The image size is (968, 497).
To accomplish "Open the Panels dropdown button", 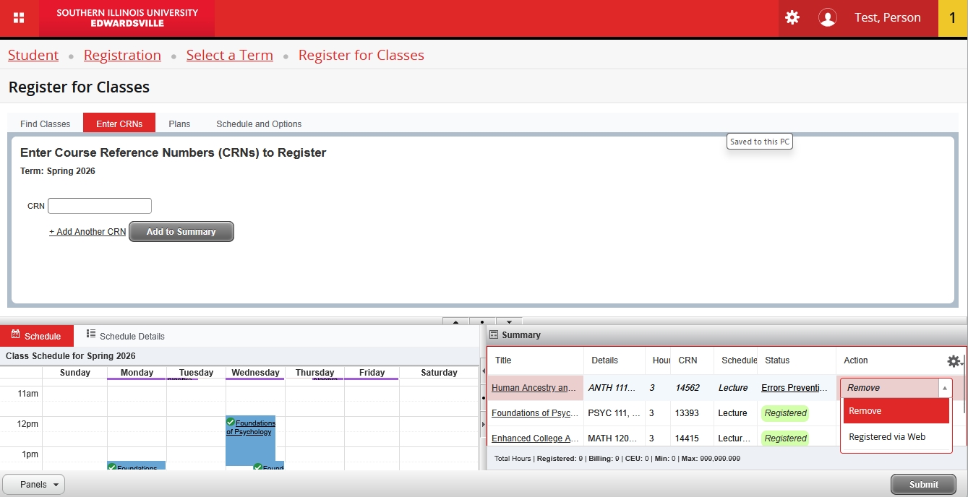I will pos(34,485).
